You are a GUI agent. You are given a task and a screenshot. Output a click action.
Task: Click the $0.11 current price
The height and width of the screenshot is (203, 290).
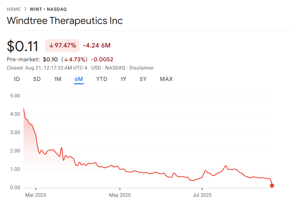(x=23, y=46)
